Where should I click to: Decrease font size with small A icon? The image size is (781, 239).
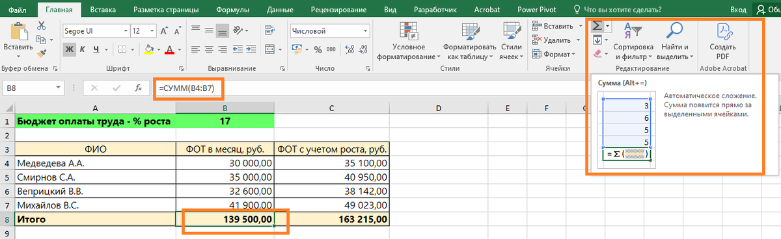point(178,31)
